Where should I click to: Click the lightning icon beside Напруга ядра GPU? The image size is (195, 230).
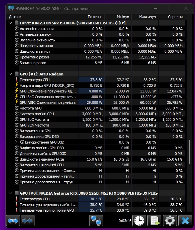pos(17,85)
